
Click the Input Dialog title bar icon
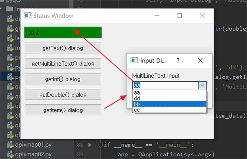[x=134, y=60]
